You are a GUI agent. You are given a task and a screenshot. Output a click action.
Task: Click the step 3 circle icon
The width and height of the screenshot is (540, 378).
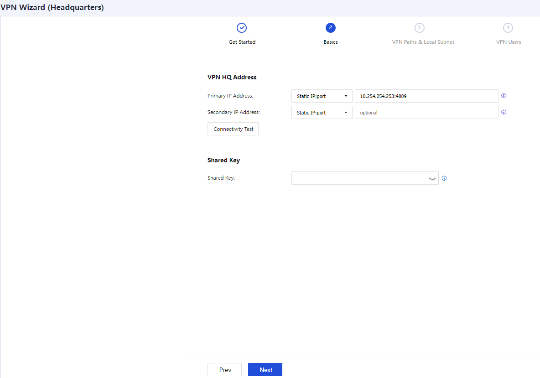point(419,28)
